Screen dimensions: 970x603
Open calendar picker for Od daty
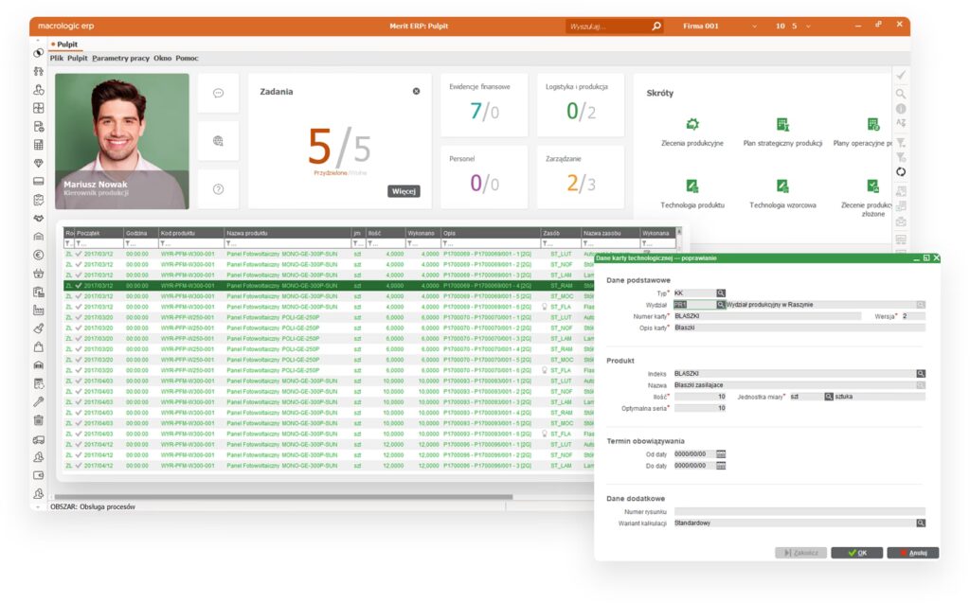721,453
